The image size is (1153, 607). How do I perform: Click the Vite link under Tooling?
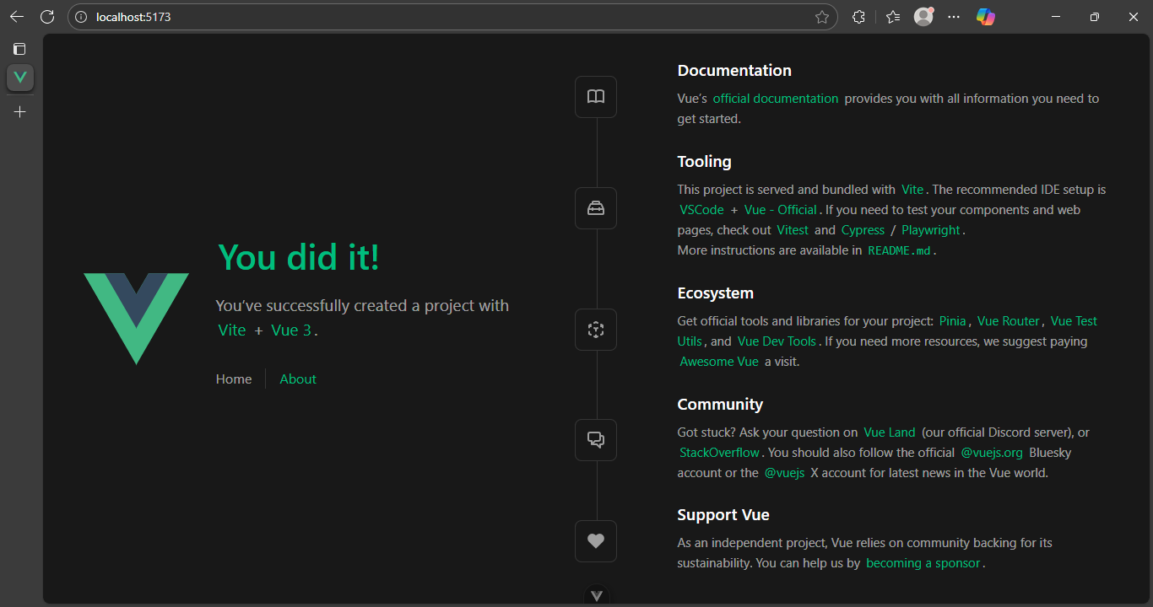coord(912,189)
